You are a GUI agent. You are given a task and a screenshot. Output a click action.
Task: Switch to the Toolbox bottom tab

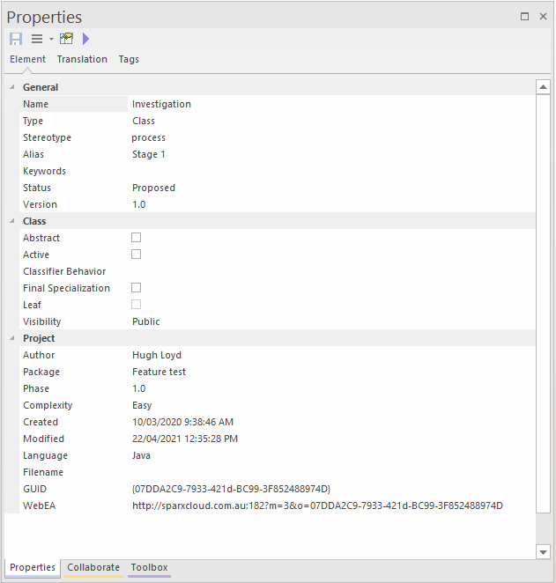(149, 567)
